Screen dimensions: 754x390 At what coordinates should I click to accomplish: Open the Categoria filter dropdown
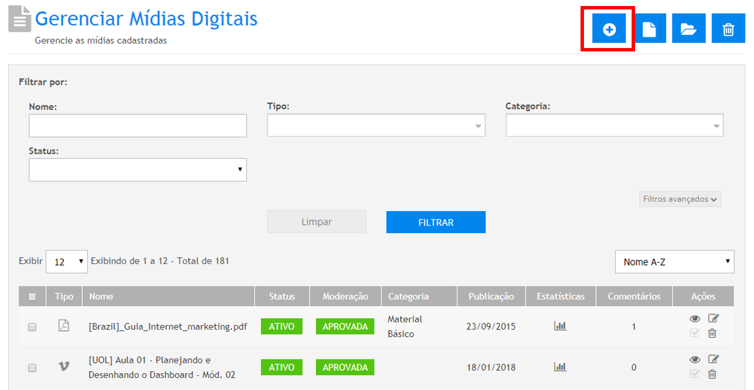point(614,126)
